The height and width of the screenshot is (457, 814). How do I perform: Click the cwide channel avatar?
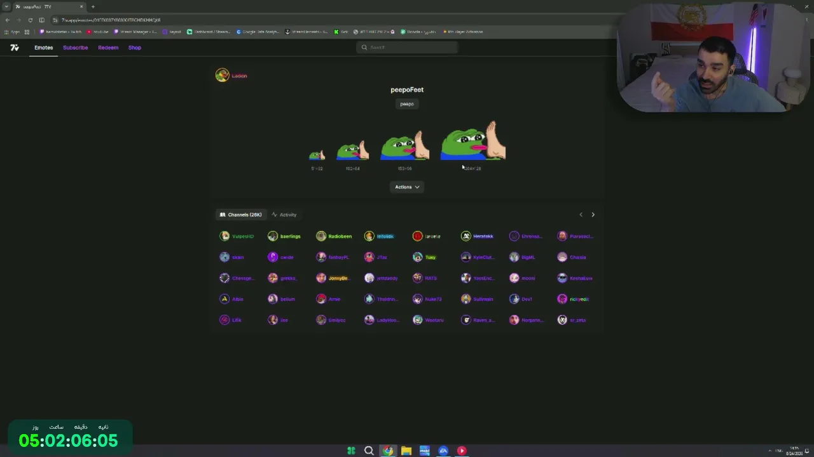[x=273, y=257]
